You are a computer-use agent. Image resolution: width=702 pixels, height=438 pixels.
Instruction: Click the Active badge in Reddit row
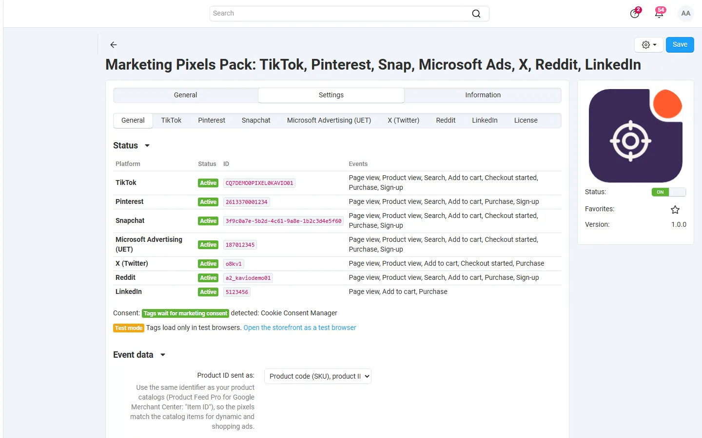pyautogui.click(x=208, y=278)
